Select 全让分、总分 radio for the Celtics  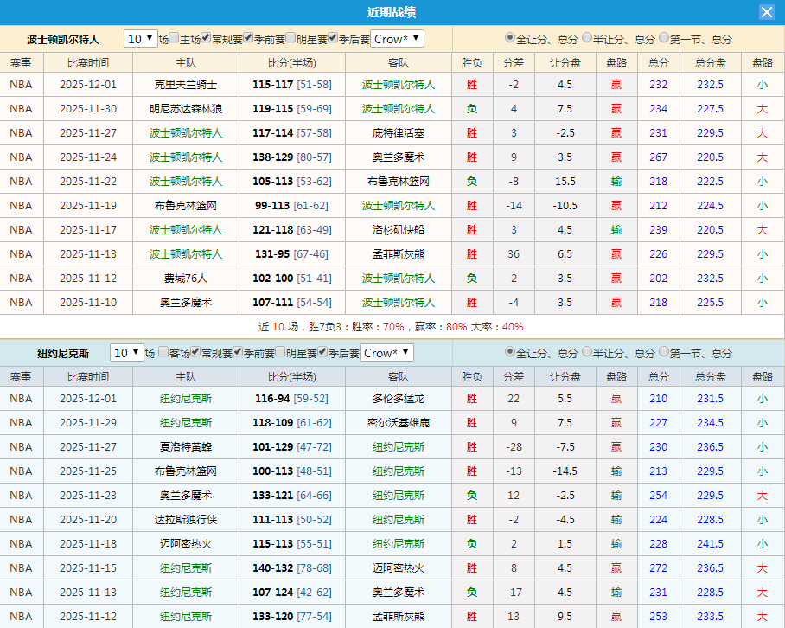(x=507, y=38)
